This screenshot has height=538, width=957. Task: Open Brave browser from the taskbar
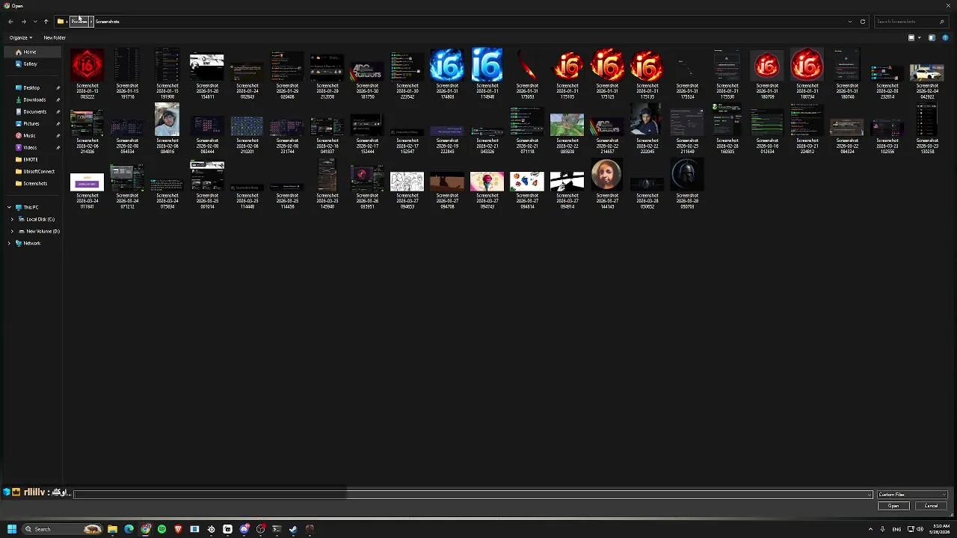click(x=178, y=529)
